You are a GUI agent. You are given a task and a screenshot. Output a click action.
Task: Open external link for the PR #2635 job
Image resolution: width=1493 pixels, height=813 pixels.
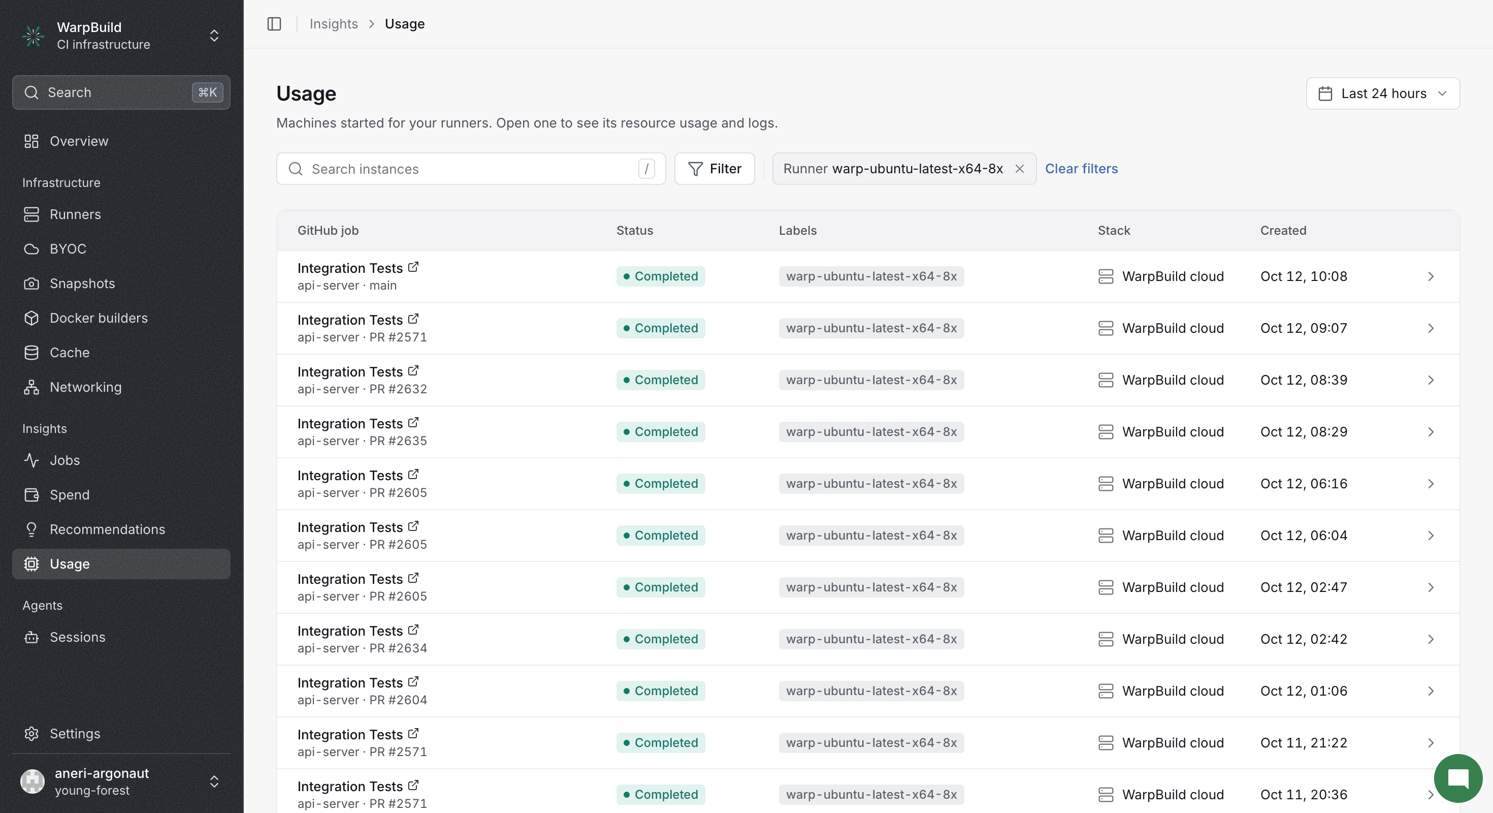coord(413,423)
